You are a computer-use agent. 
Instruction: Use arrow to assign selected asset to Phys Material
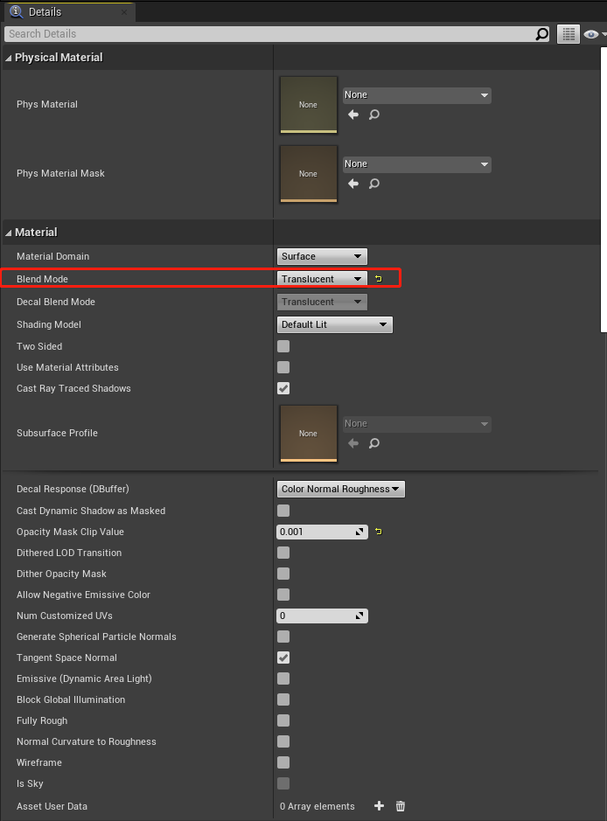click(352, 114)
